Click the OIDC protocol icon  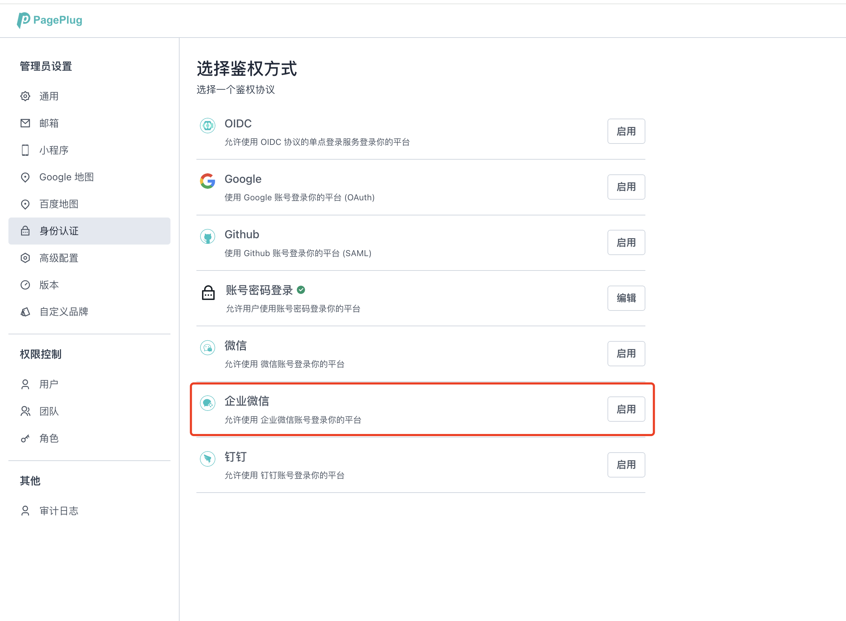point(207,126)
